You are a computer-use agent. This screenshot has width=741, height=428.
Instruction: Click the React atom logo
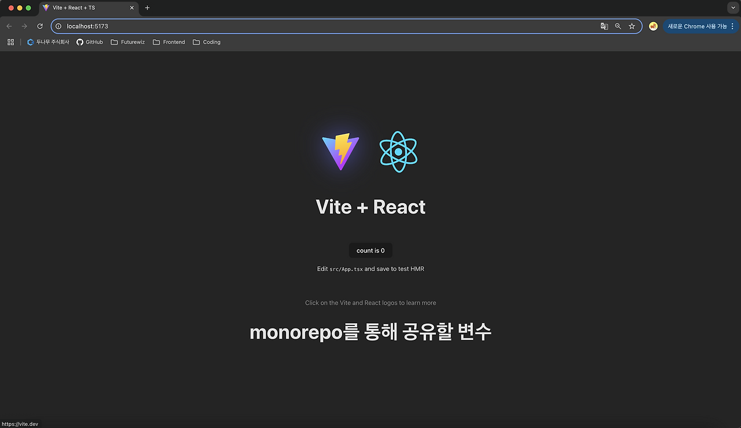(x=398, y=152)
